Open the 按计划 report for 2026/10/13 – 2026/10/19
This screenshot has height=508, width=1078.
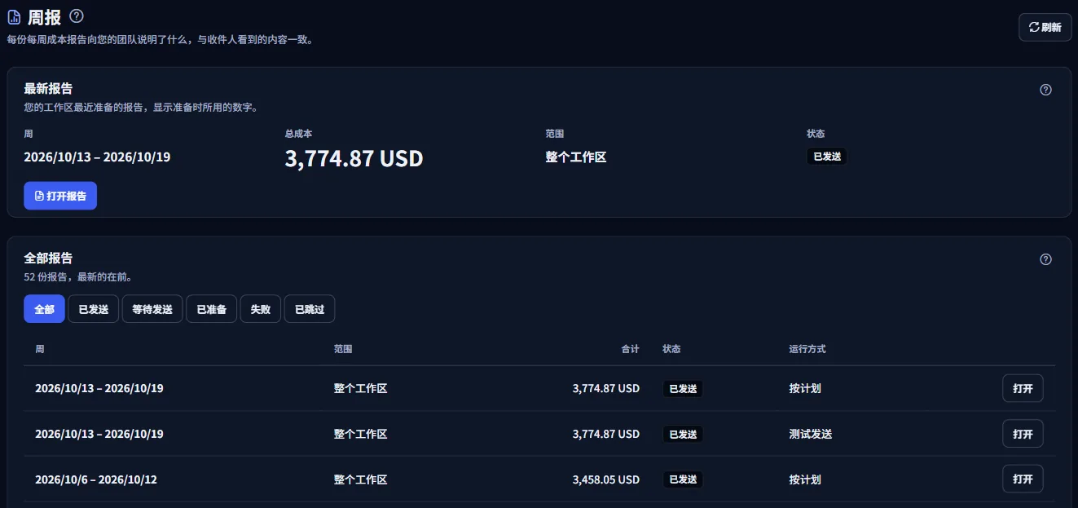(1023, 388)
